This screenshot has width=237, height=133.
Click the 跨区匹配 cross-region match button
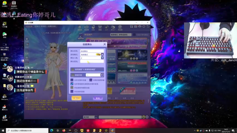(x=128, y=91)
